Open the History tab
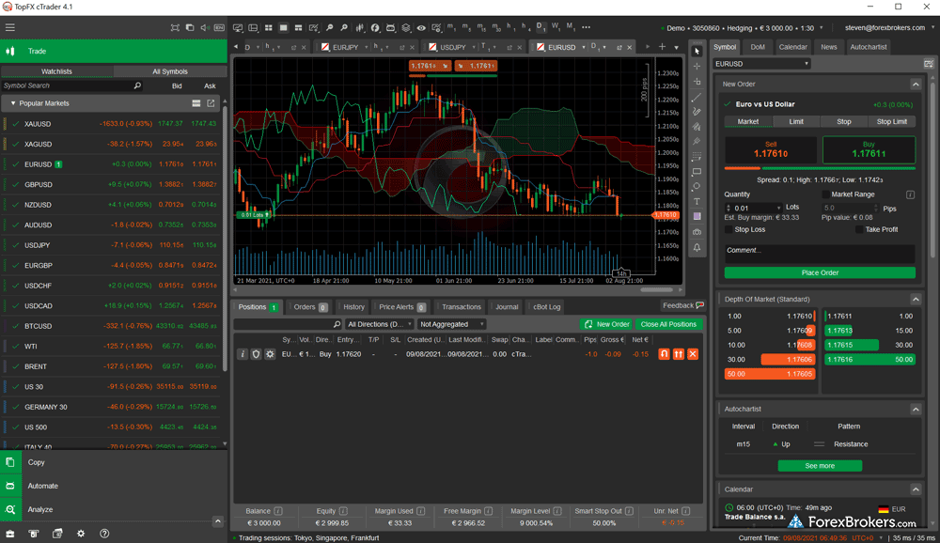The width and height of the screenshot is (940, 543). (353, 307)
